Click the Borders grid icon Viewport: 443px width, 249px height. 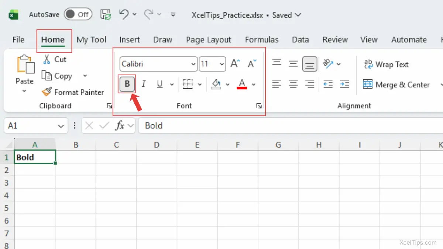coord(188,84)
